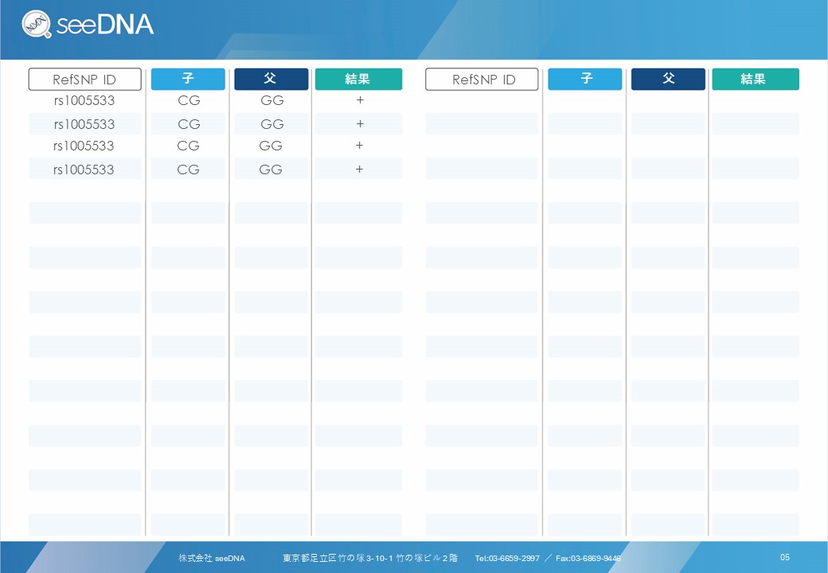This screenshot has width=828, height=573.
Task: Click the right table 子 header
Action: (585, 79)
